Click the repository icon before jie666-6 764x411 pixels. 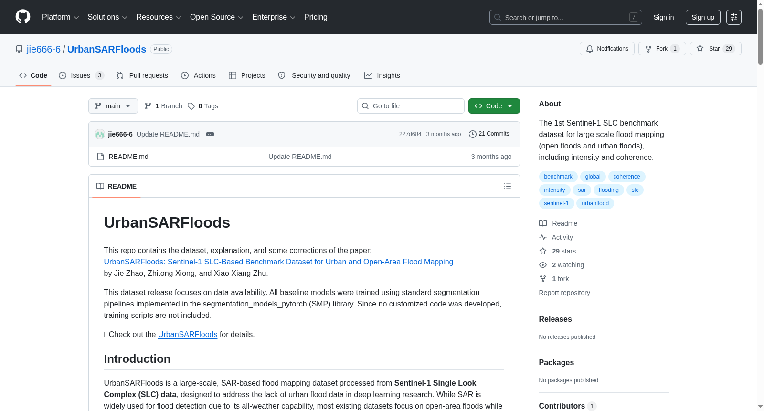pyautogui.click(x=19, y=49)
